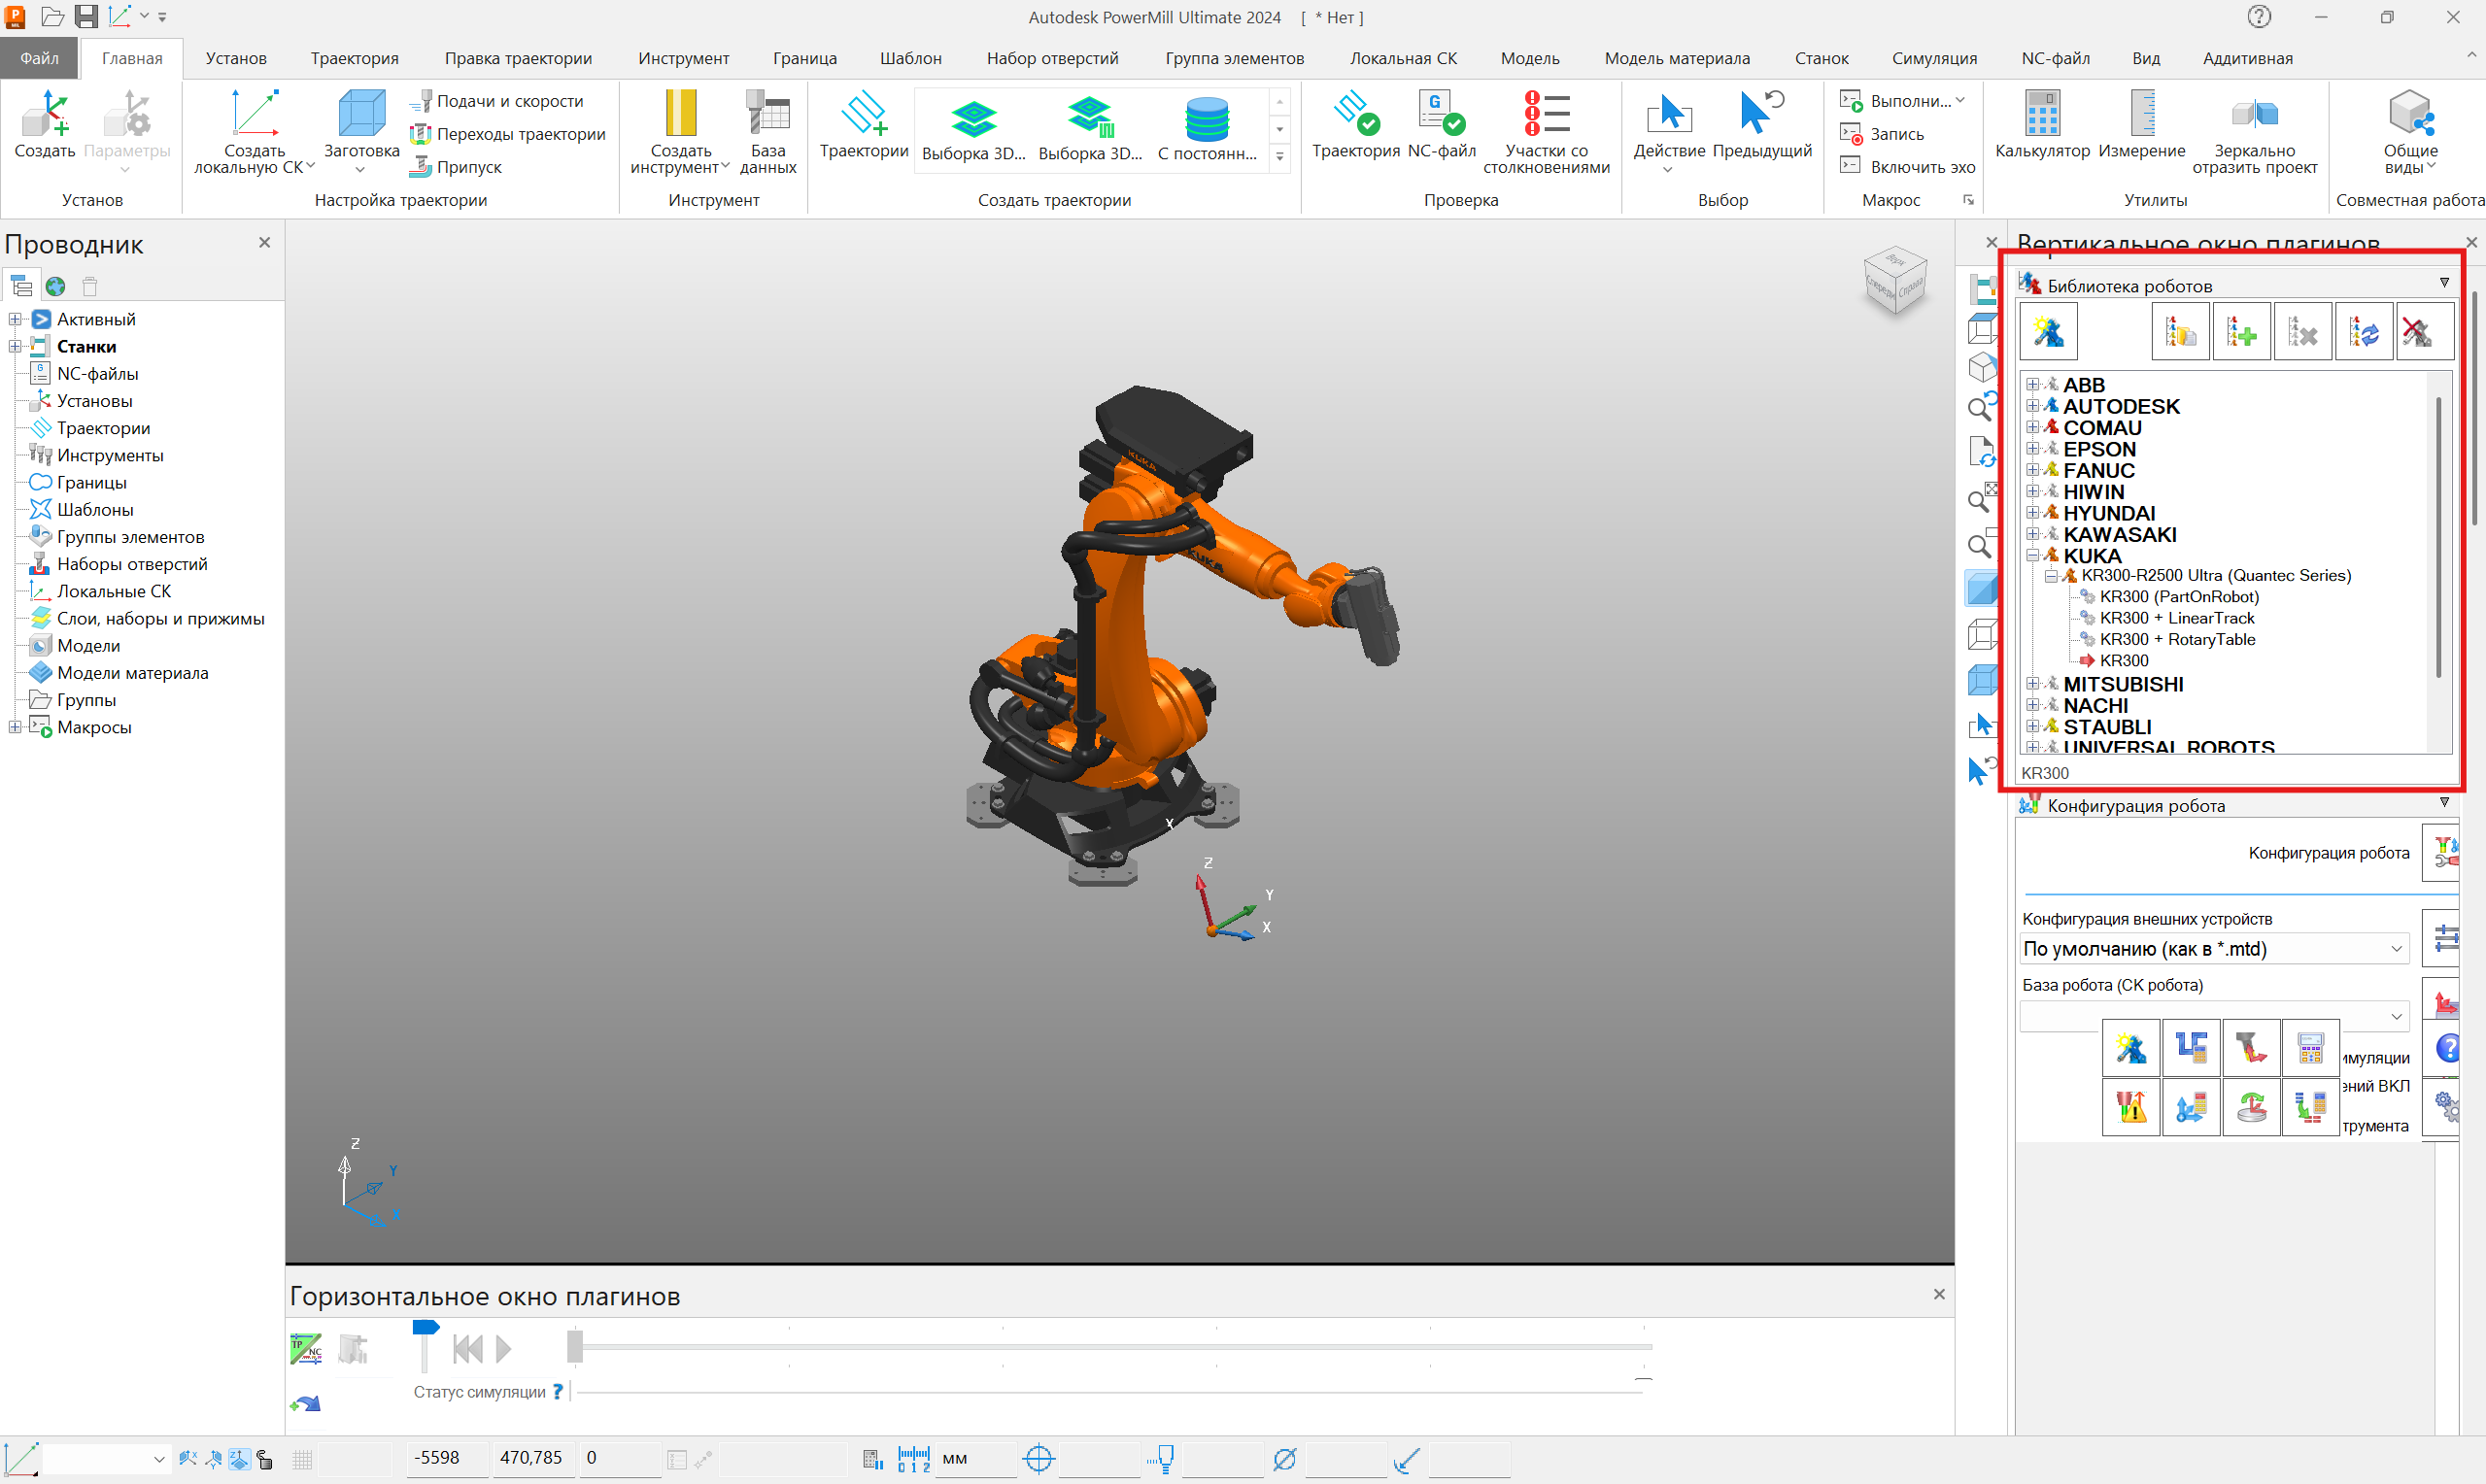Click the Траектории strategy selector icon
This screenshot has width=2486, height=1484.
tap(863, 124)
